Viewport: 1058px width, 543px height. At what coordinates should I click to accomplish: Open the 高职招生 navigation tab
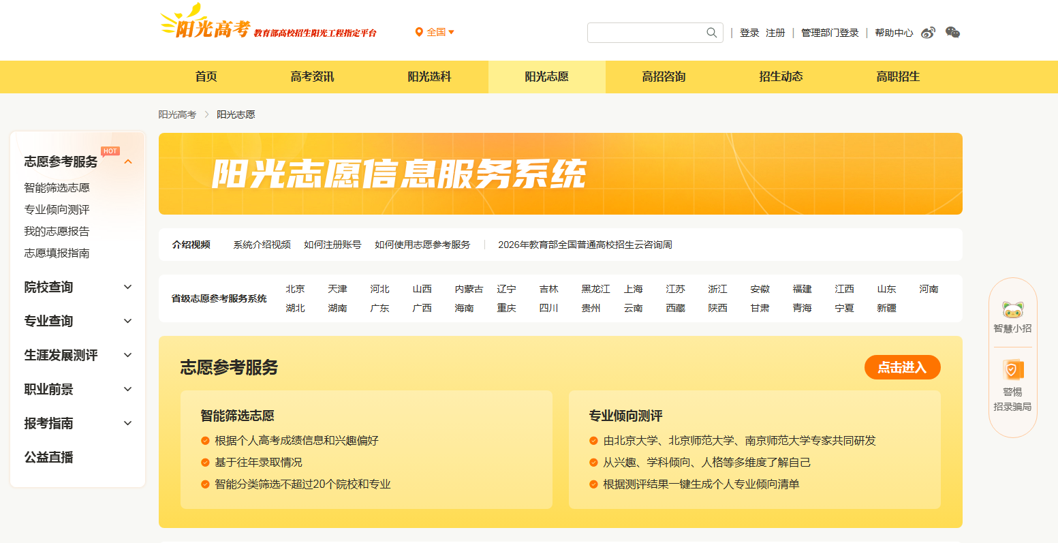pyautogui.click(x=899, y=77)
